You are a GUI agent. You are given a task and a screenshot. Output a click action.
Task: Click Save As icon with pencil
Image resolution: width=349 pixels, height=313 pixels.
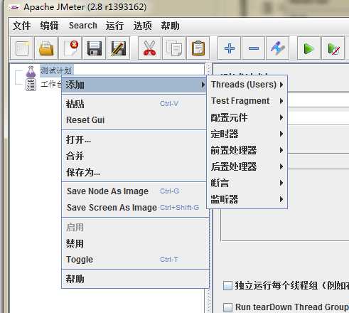(119, 48)
